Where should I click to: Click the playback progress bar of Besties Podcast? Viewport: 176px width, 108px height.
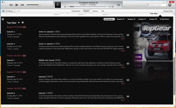click(88, 7)
